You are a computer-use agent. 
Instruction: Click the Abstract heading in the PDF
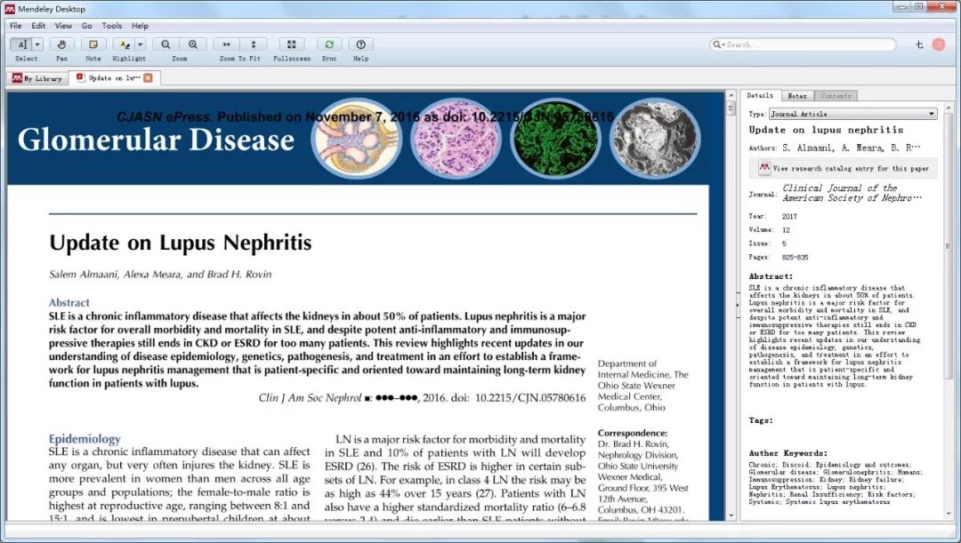(x=69, y=302)
